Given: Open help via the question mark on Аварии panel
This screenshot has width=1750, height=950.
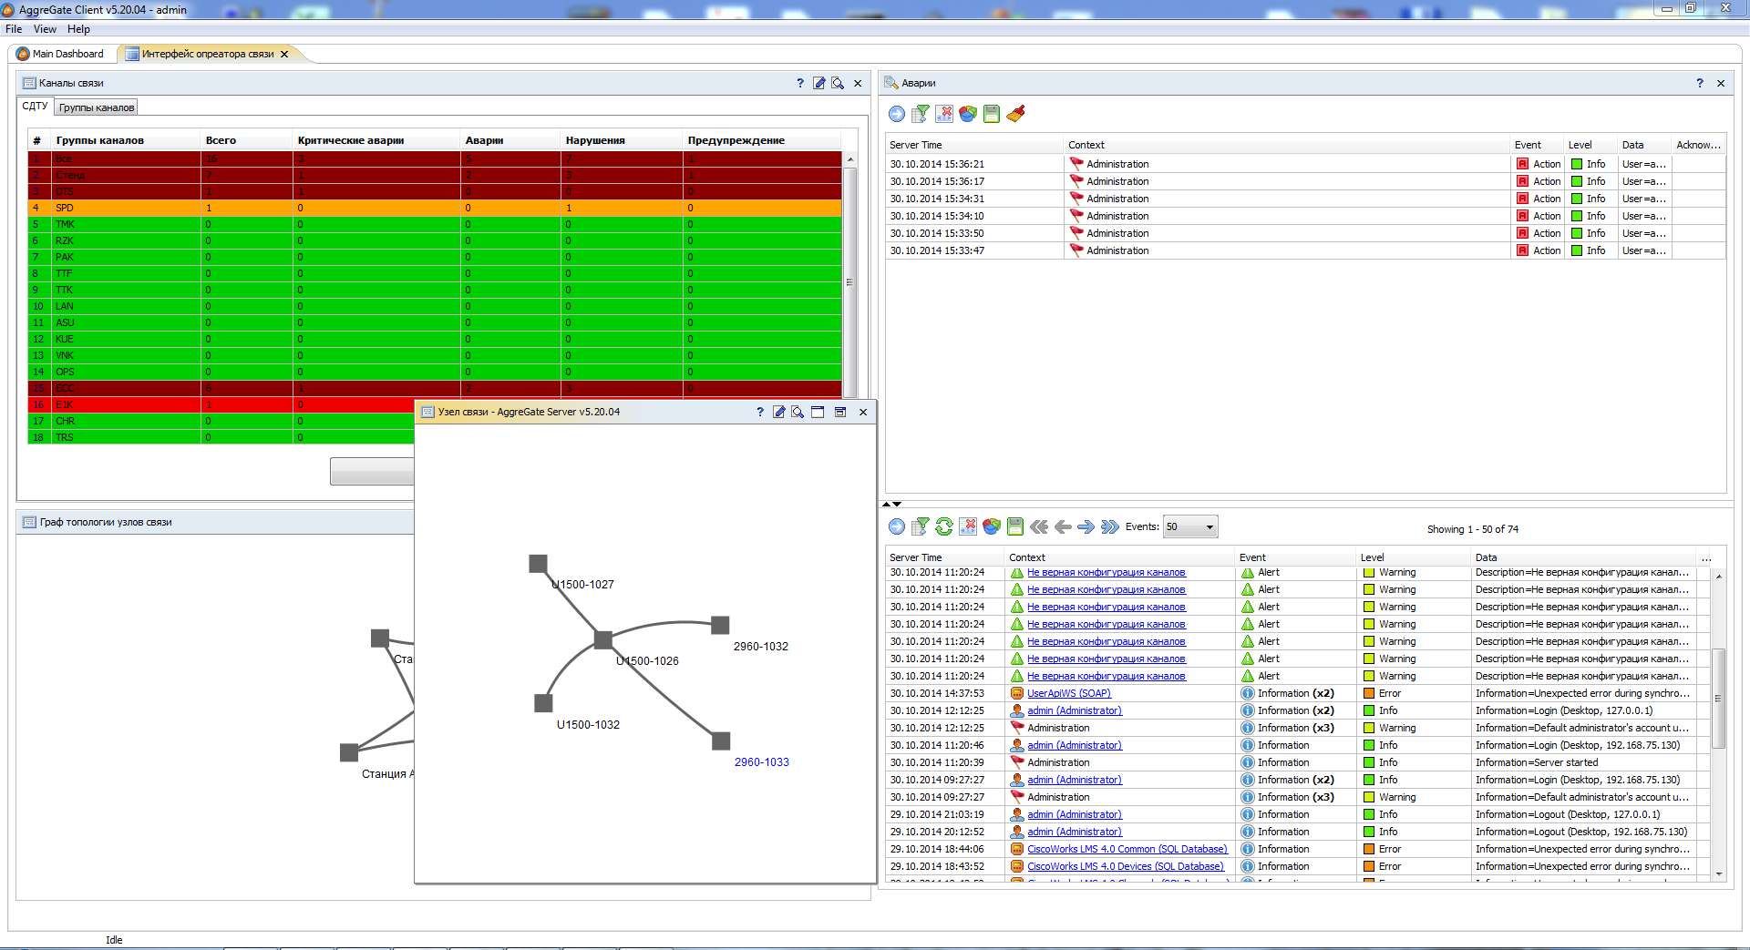Looking at the screenshot, I should point(1699,83).
